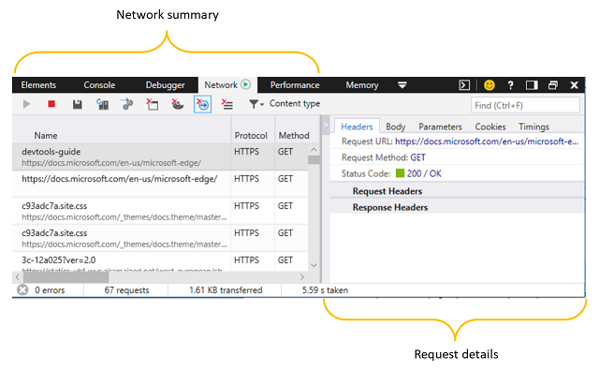Image resolution: width=599 pixels, height=371 pixels.
Task: Send feedback via the smiley face
Action: click(489, 85)
